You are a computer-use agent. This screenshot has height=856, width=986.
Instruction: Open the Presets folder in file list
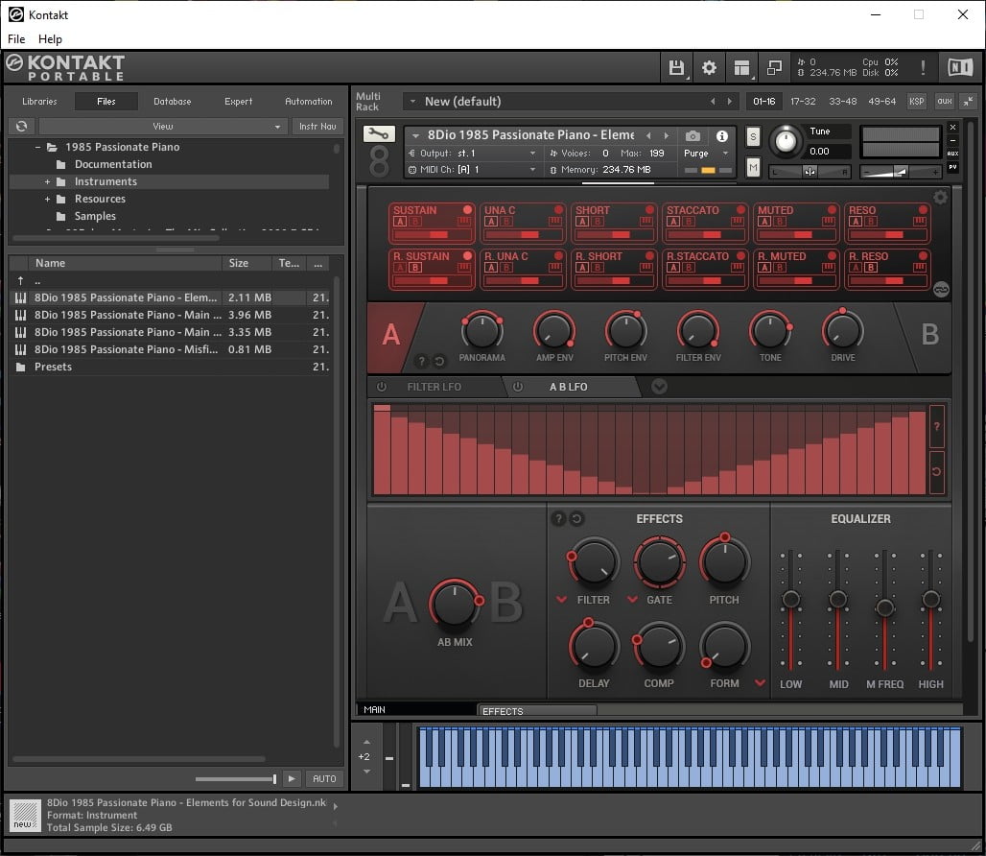(170, 368)
